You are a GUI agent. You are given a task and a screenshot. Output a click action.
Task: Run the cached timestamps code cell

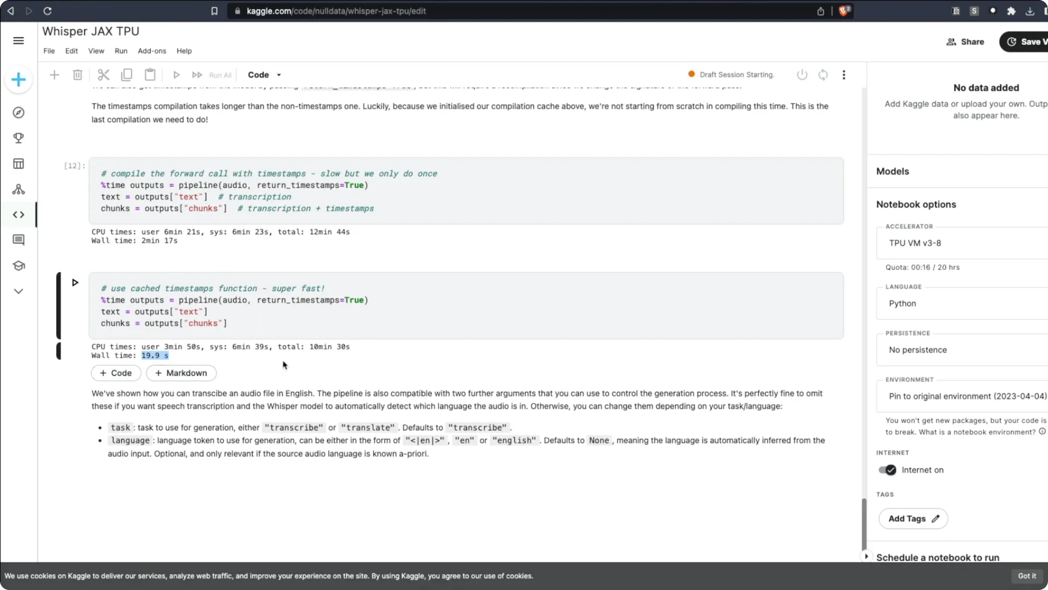75,282
